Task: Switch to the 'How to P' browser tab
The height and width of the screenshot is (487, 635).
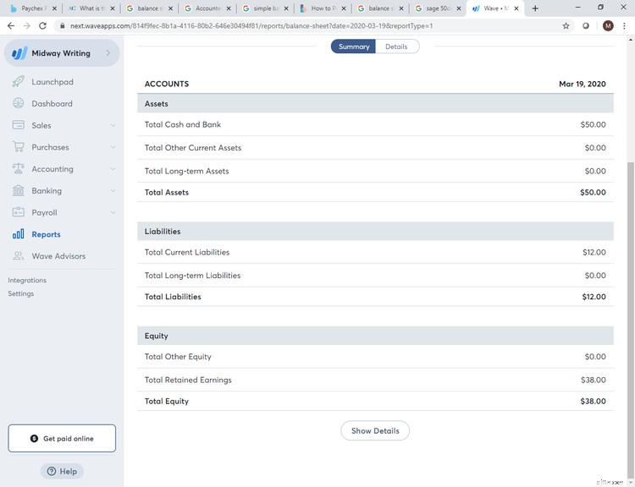Action: click(323, 8)
